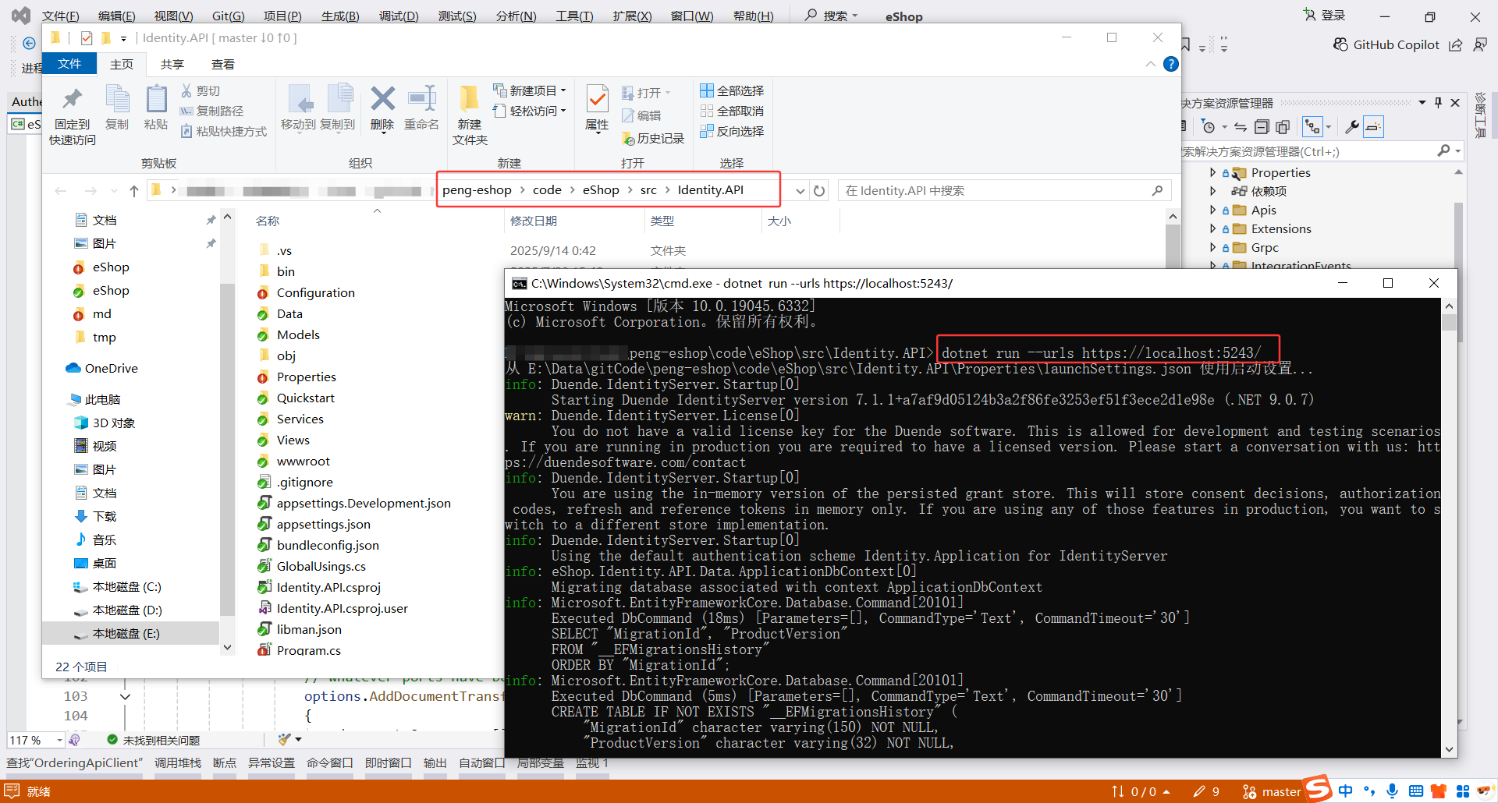
Task: Switch to the Share ribbon tab
Action: coord(172,64)
